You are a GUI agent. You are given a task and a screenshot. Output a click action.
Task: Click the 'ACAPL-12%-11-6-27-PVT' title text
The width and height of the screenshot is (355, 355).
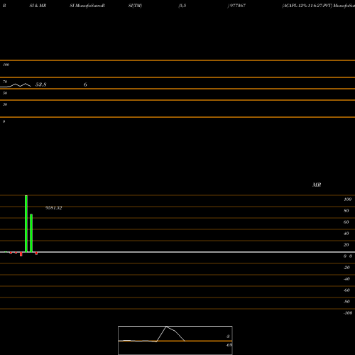307,6
